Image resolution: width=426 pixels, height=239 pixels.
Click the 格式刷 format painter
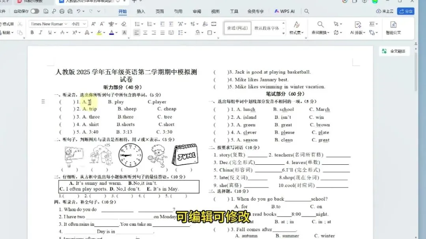[6, 24]
